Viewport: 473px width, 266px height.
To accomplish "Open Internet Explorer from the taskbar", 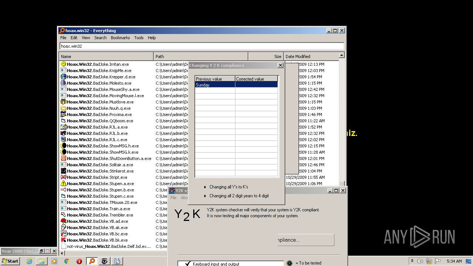I will pyautogui.click(x=29, y=261).
